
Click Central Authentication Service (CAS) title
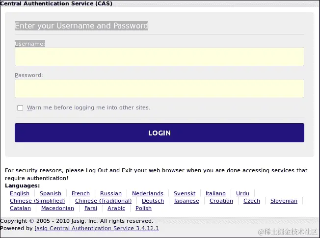[x=56, y=3]
